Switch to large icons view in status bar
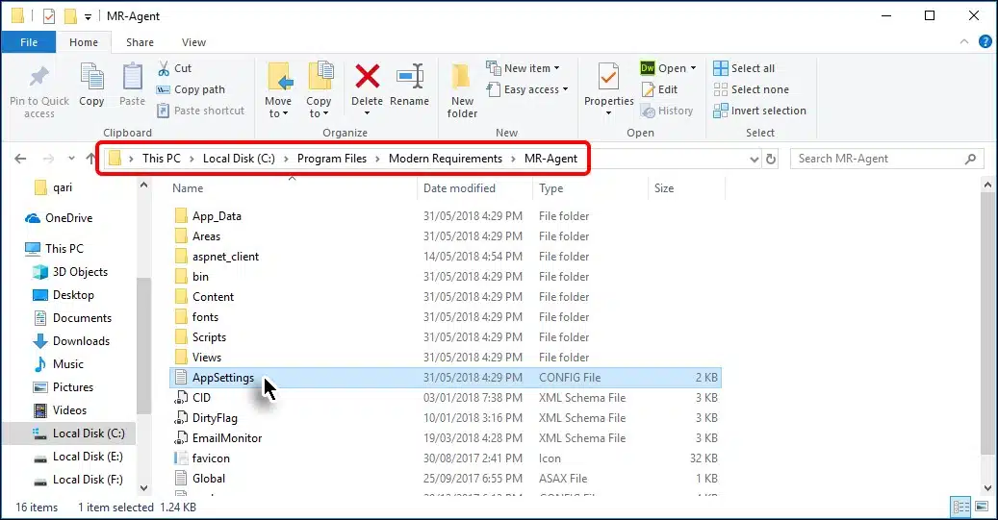The height and width of the screenshot is (520, 998). (x=982, y=507)
